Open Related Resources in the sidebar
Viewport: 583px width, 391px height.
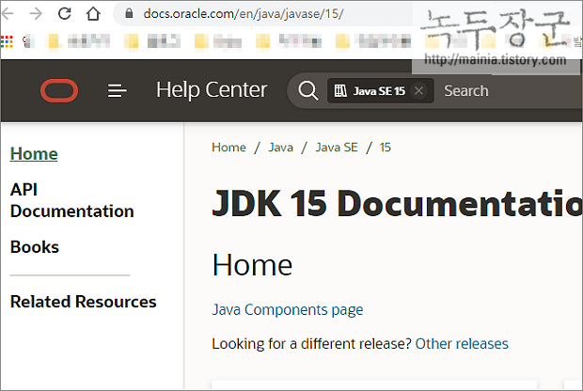click(x=84, y=302)
